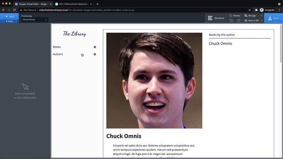This screenshot has width=283, height=159.
Task: Click the undo arrow icon
Action: pos(231,21)
